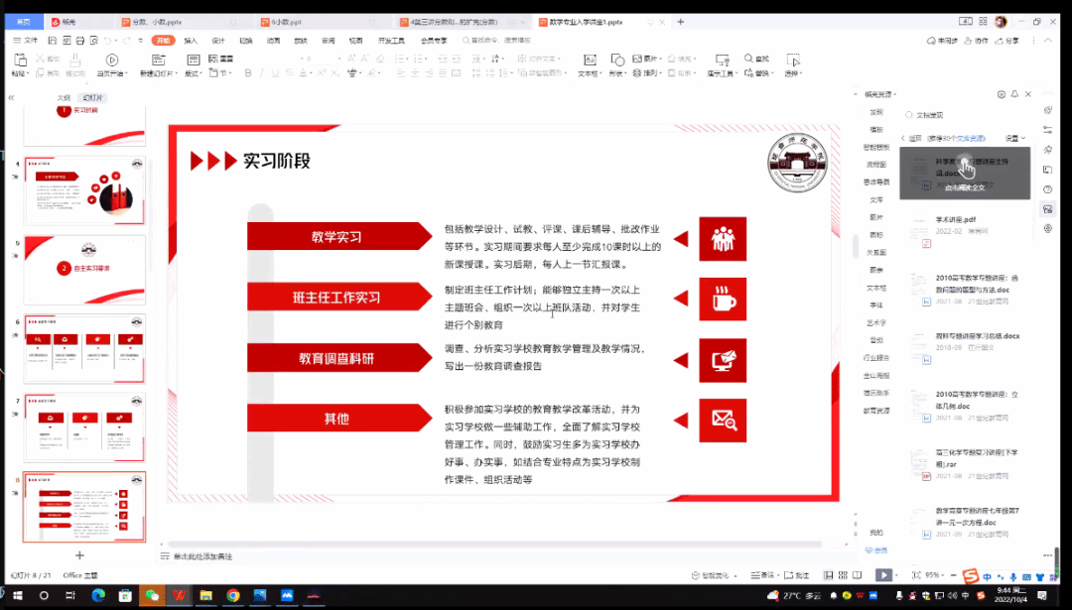This screenshot has width=1072, height=610.
Task: Open the 插入 (Insert) ribbon tab
Action: pos(191,41)
